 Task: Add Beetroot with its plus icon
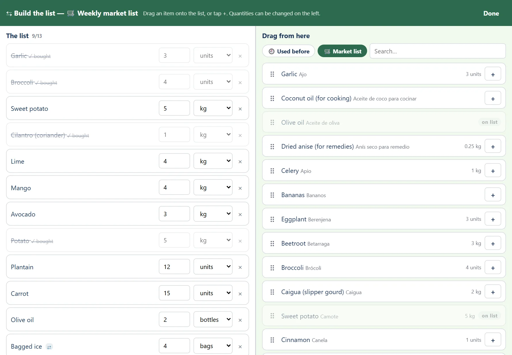(x=493, y=244)
